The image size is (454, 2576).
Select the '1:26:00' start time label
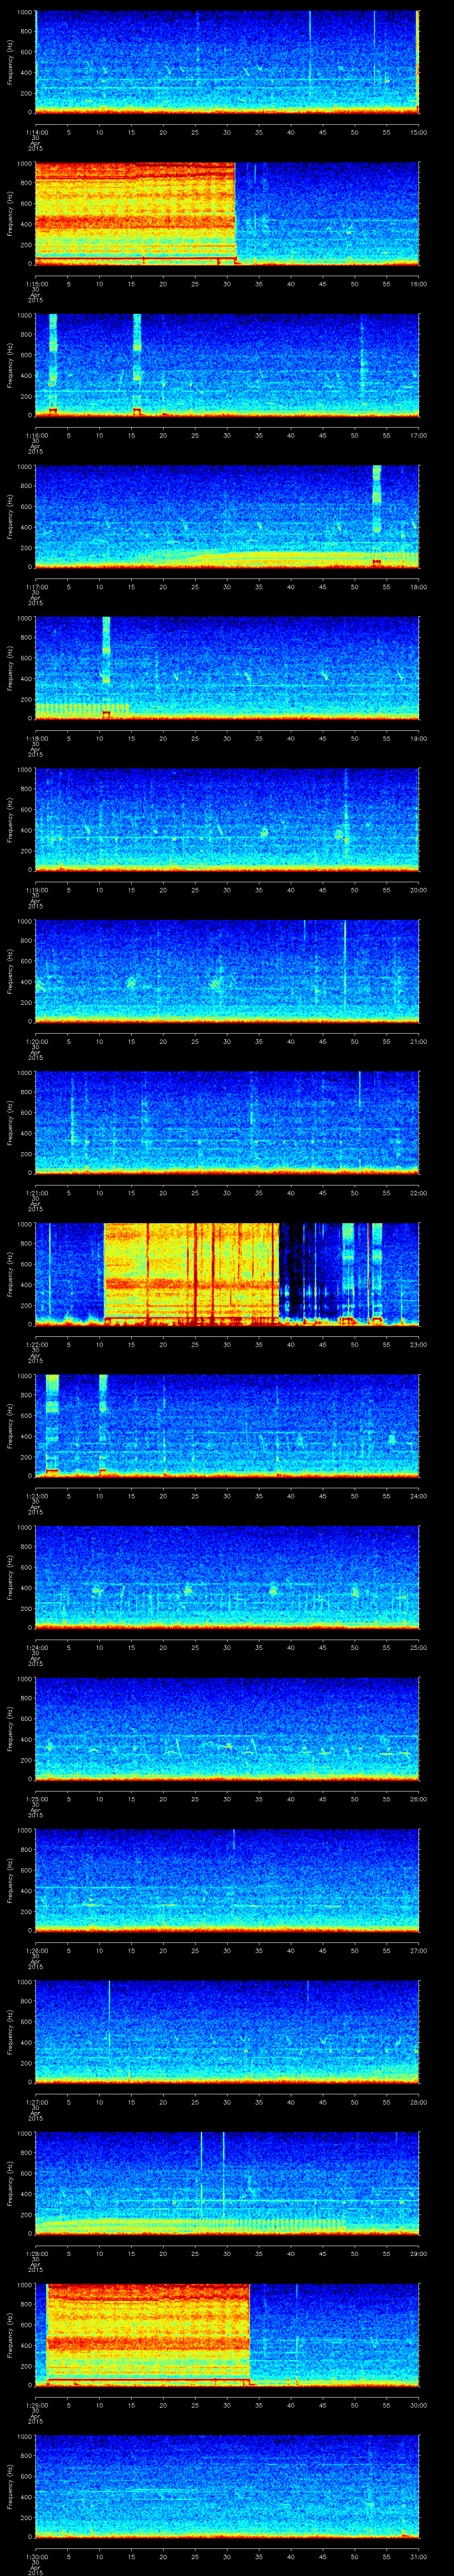[36, 1950]
